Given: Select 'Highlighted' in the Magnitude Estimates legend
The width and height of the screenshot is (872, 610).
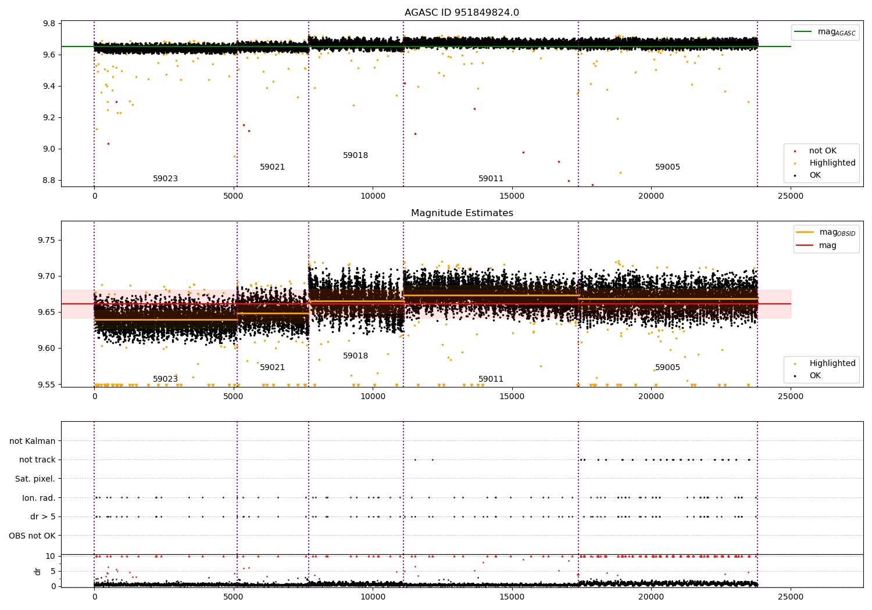Looking at the screenshot, I should [824, 364].
